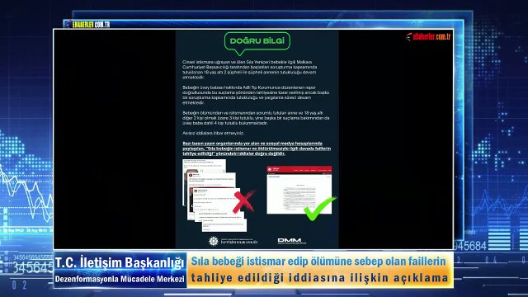The width and height of the screenshot is (528, 297).
Task: Open the official statement page screenshot with red header
Action: 299,190
